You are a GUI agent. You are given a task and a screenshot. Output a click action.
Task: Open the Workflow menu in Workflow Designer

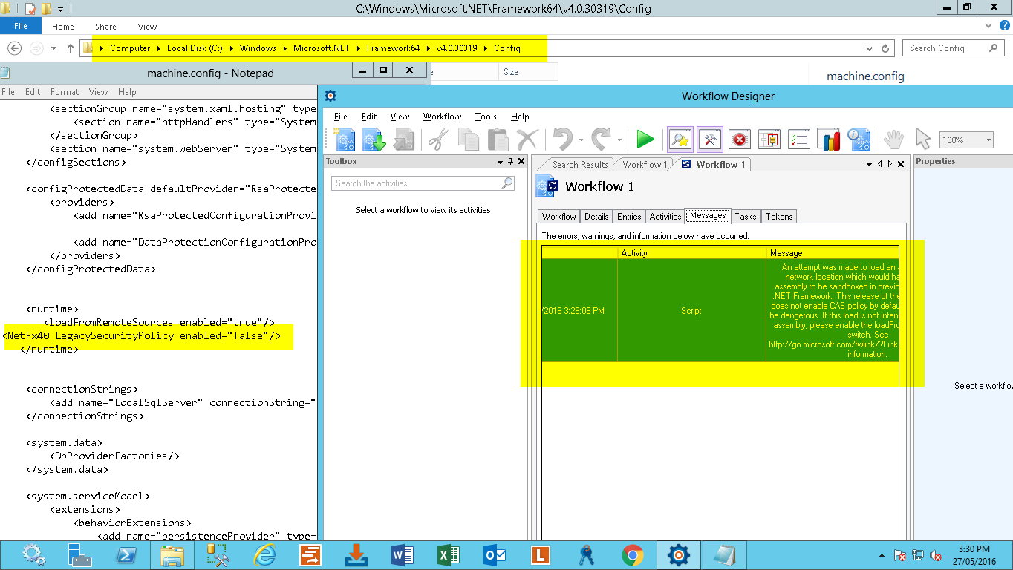point(442,117)
